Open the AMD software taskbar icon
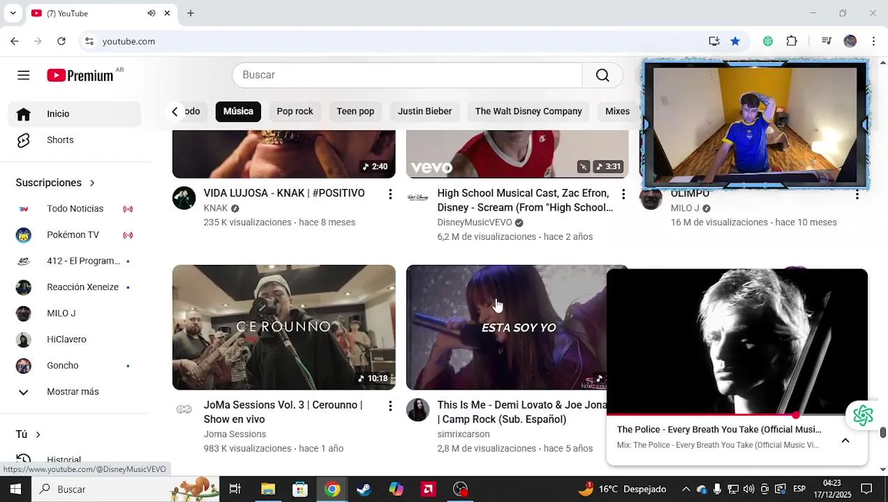Viewport: 888px width, 502px height. 428,489
